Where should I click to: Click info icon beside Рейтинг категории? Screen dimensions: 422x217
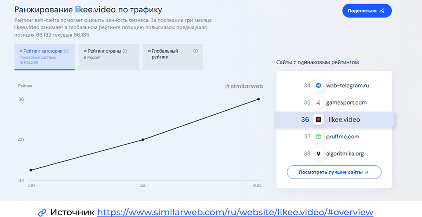(x=66, y=51)
